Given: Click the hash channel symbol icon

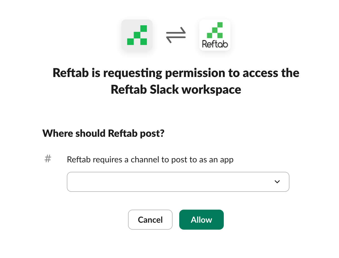Looking at the screenshot, I should (x=48, y=159).
